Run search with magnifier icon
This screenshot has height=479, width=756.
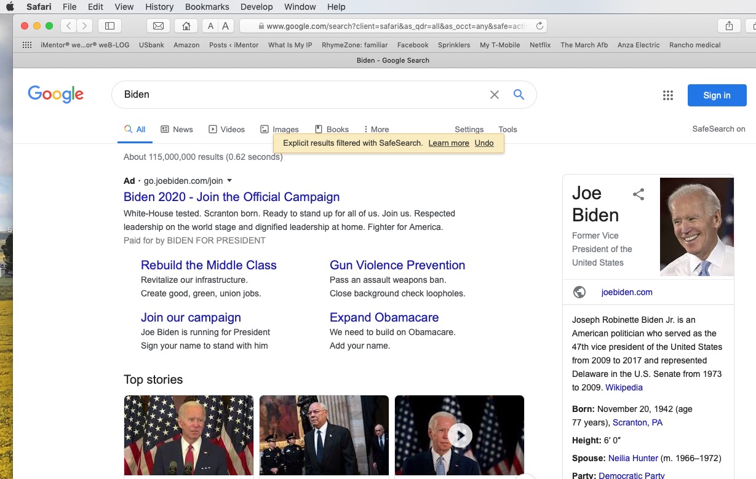click(x=519, y=94)
